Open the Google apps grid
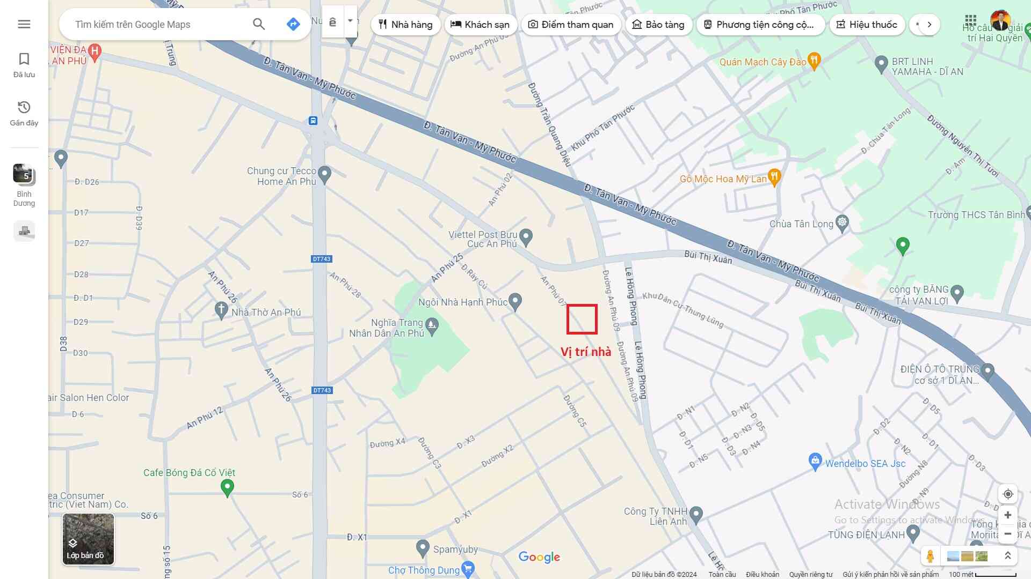This screenshot has height=579, width=1031. tap(970, 21)
